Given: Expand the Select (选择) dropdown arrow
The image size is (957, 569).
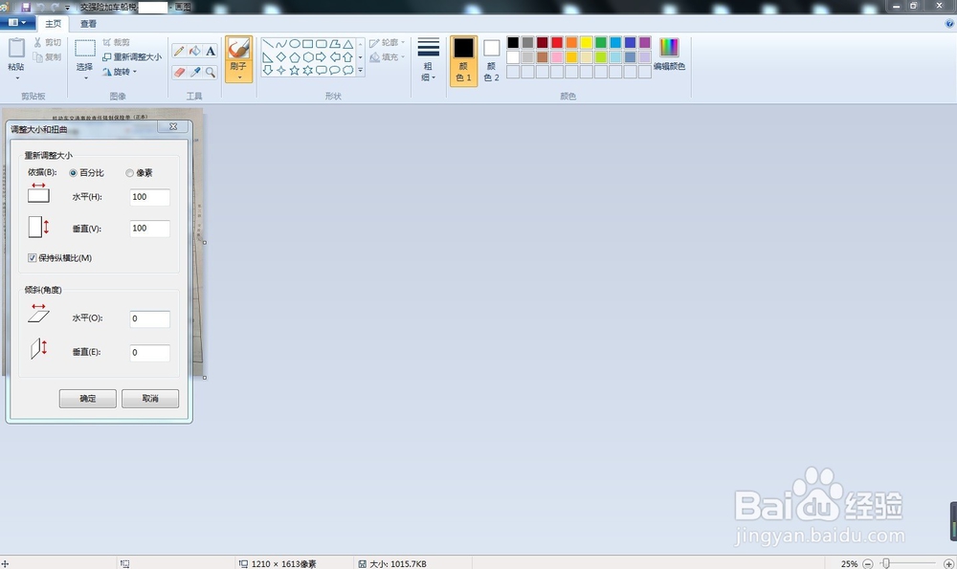Looking at the screenshot, I should pyautogui.click(x=85, y=78).
